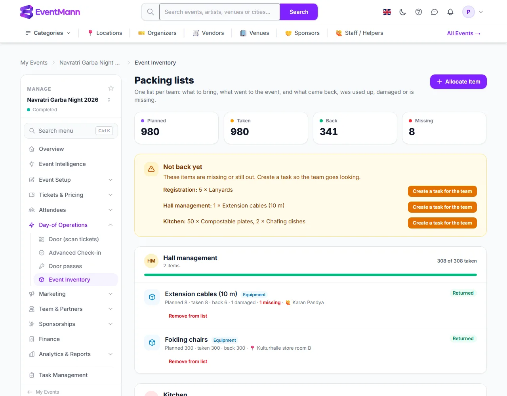Create a task for Kitchen missing items
This screenshot has width=507, height=396.
(x=442, y=223)
